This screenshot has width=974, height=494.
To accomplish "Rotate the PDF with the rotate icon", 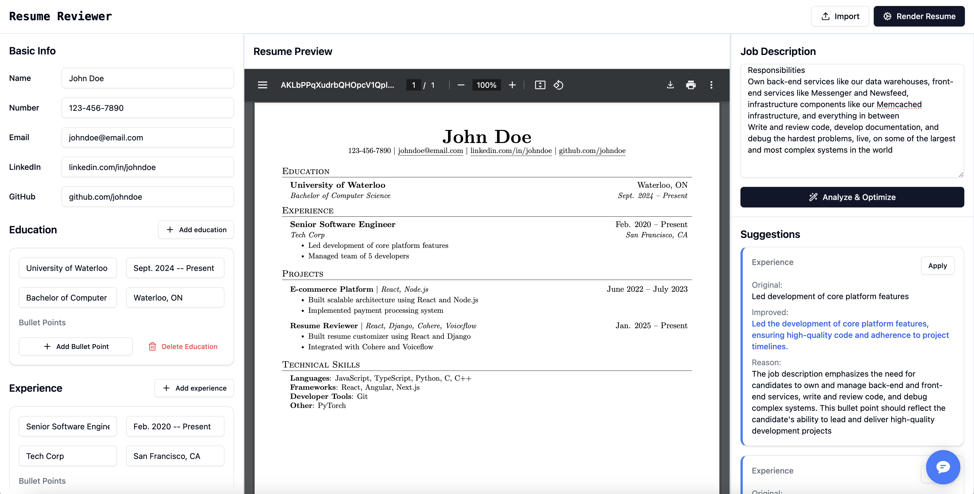I will pos(558,85).
